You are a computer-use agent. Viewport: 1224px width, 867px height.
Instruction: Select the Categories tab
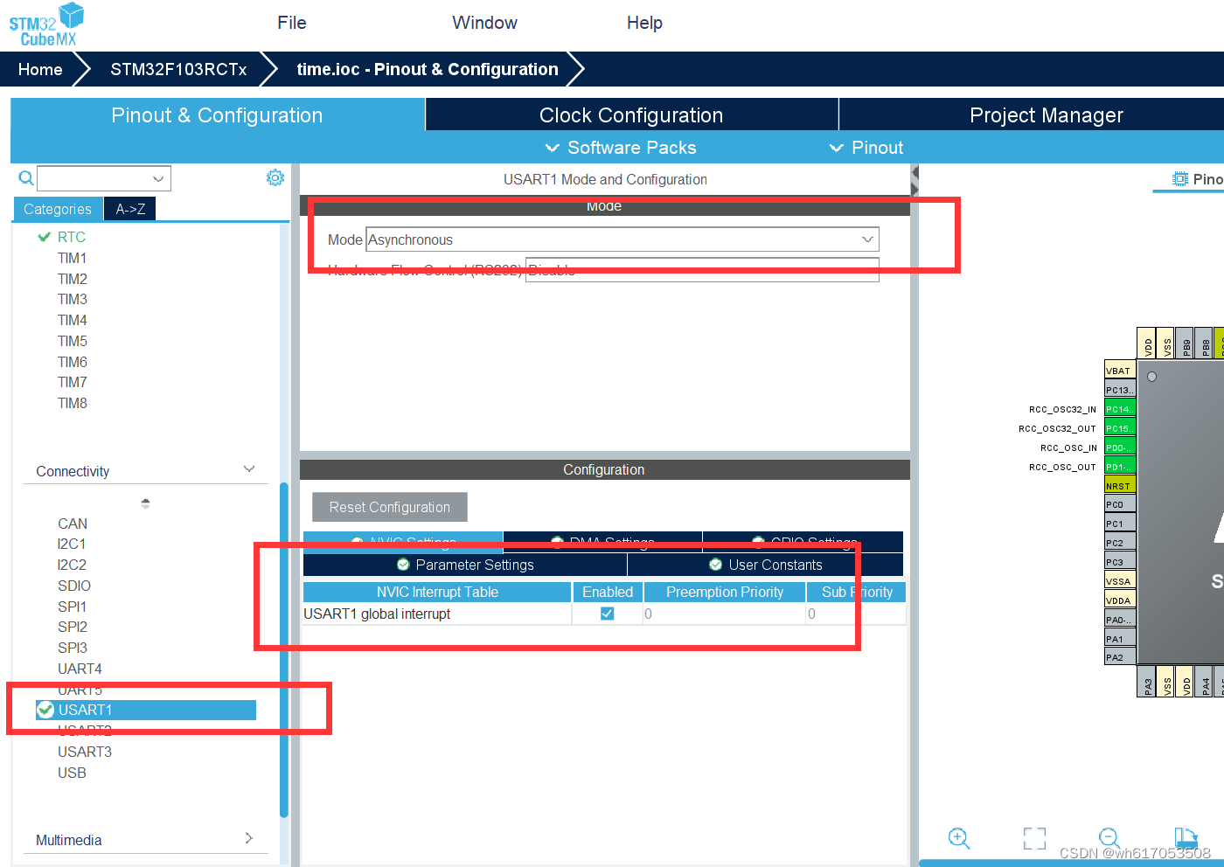[58, 209]
